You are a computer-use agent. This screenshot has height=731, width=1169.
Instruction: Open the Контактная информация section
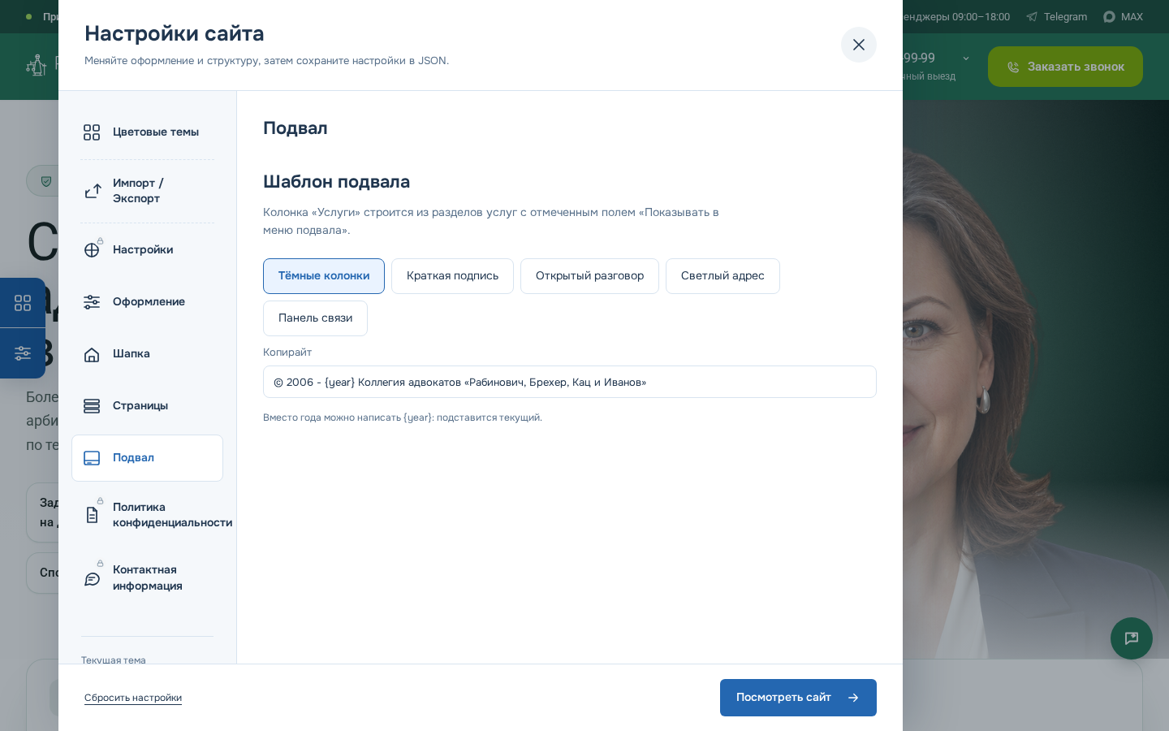click(148, 578)
